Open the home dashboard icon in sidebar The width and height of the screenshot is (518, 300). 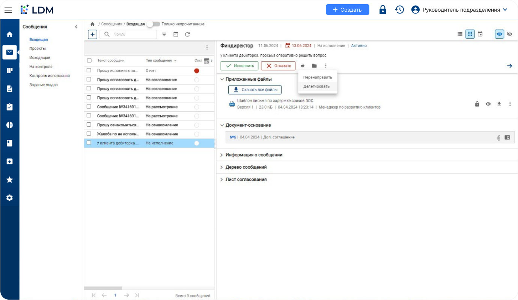pos(9,34)
